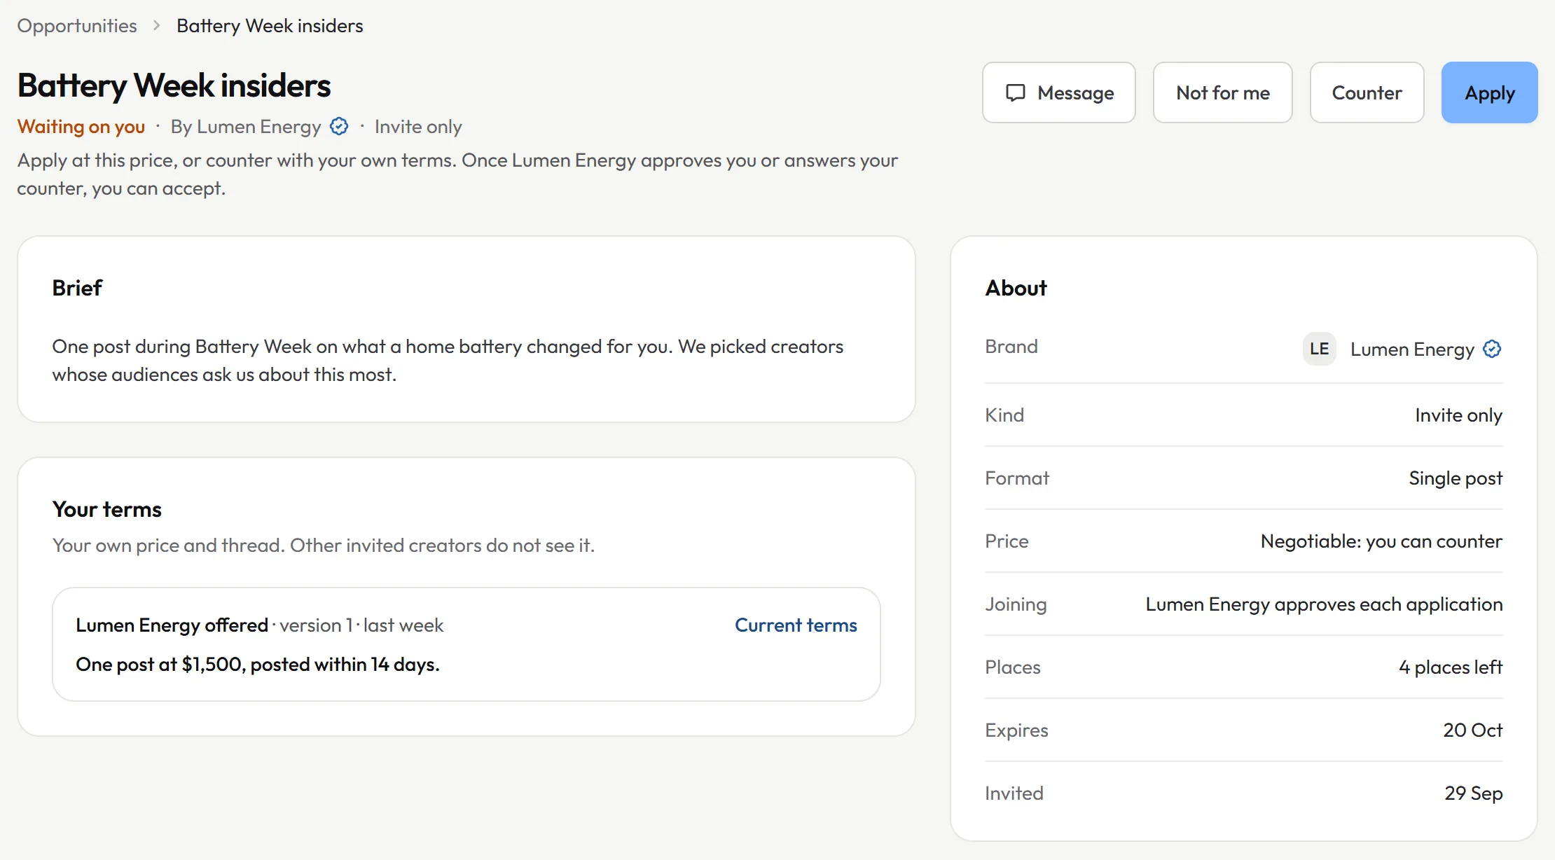Viewport: 1555px width, 860px height.
Task: Click the '4 places left' value
Action: click(x=1451, y=667)
